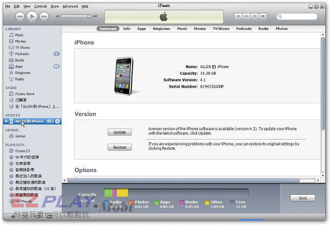Switch to the Podcasts tab
This screenshot has height=225, width=330.
[x=243, y=29]
